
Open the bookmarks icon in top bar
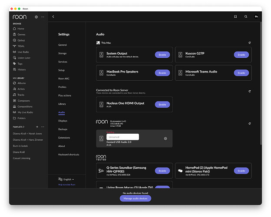[x=235, y=16]
